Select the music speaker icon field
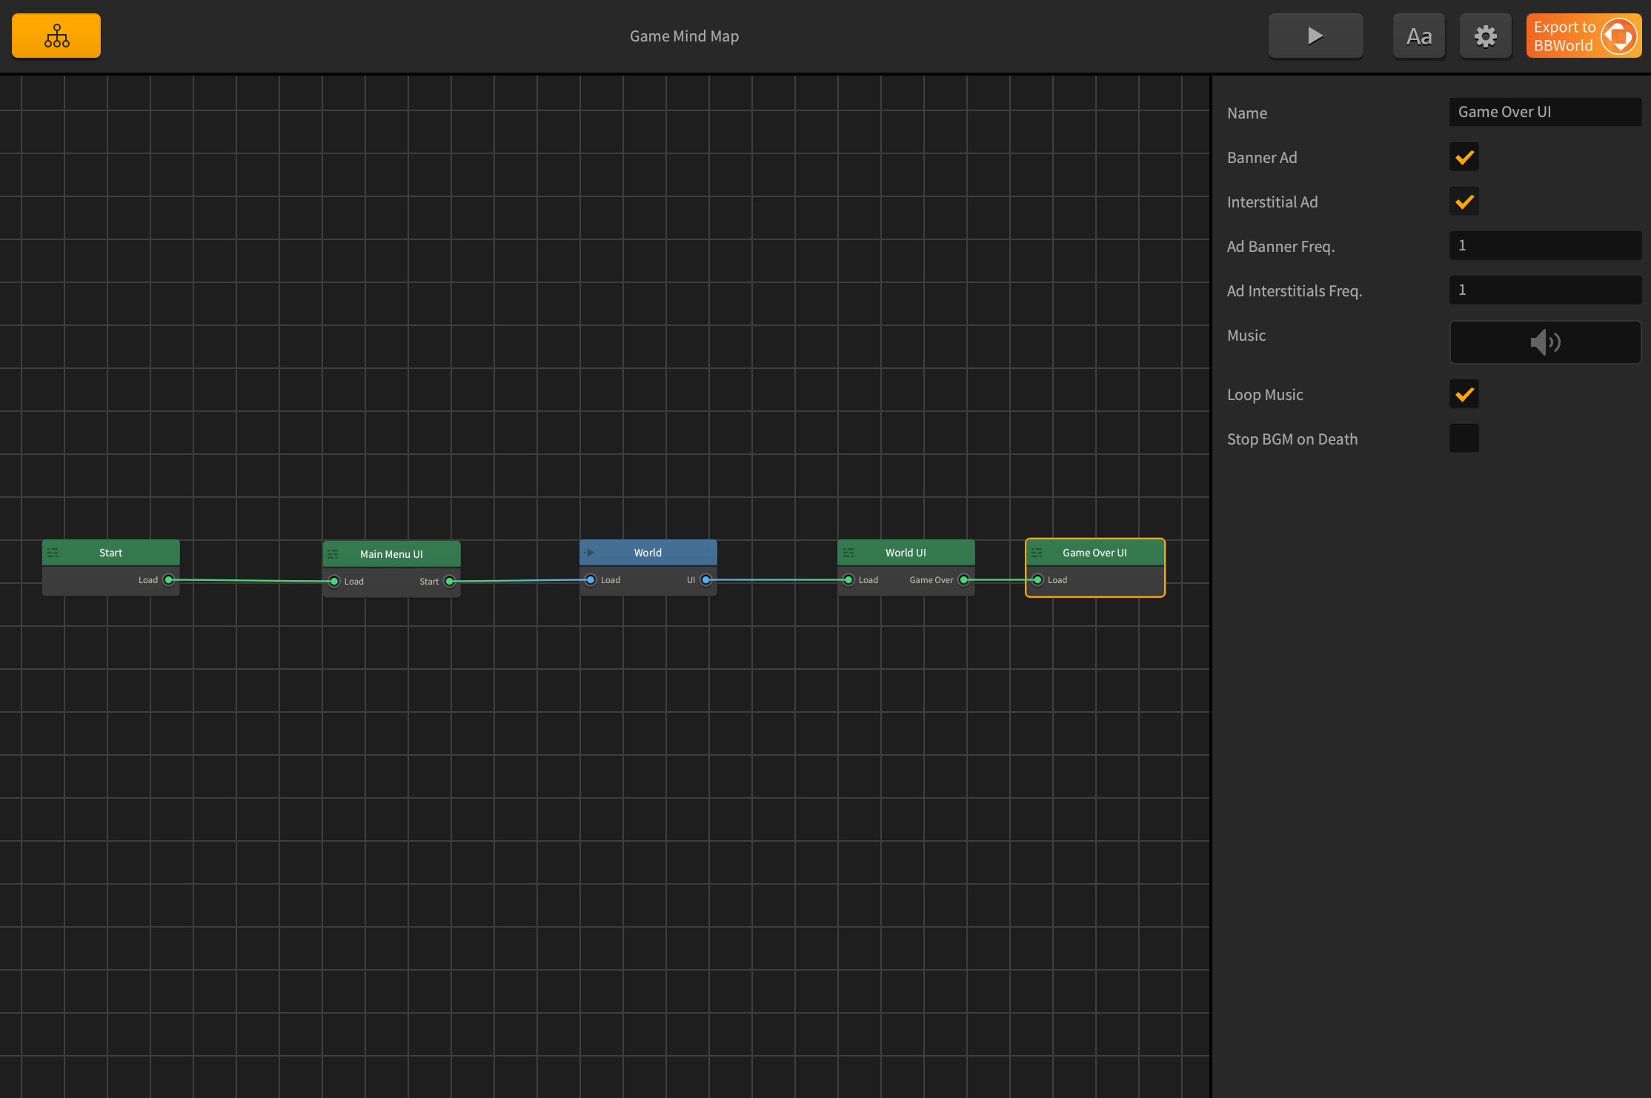This screenshot has width=1651, height=1098. pyautogui.click(x=1545, y=342)
